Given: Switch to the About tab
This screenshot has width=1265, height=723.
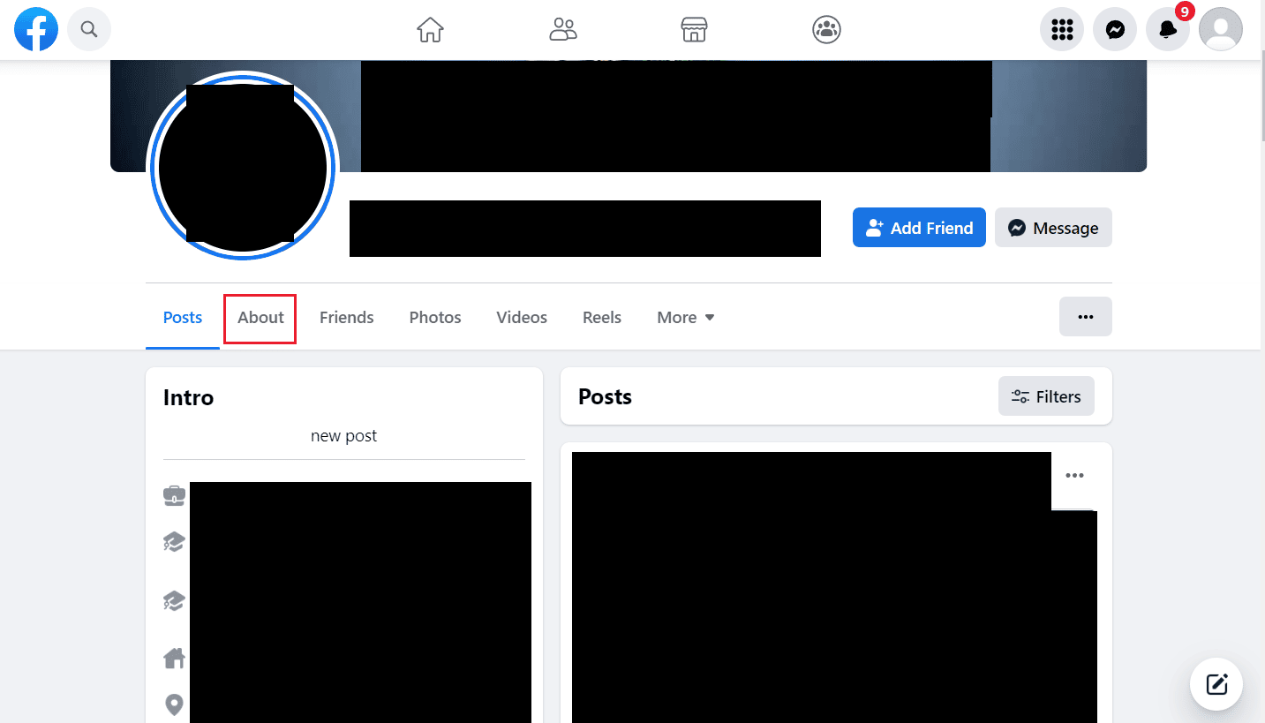Looking at the screenshot, I should click(260, 318).
